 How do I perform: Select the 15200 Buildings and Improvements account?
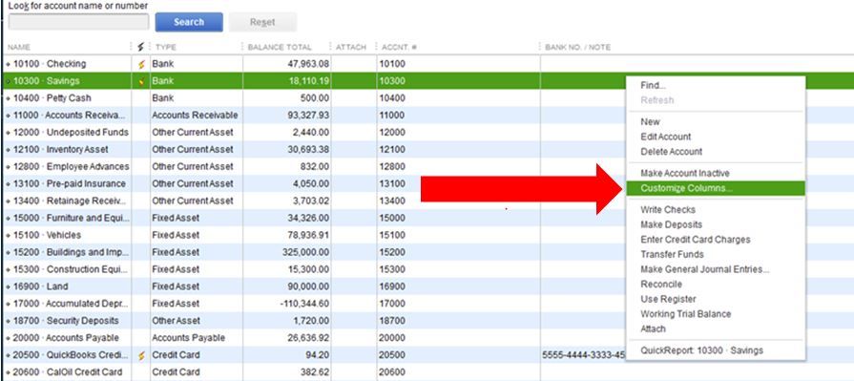coord(72,252)
